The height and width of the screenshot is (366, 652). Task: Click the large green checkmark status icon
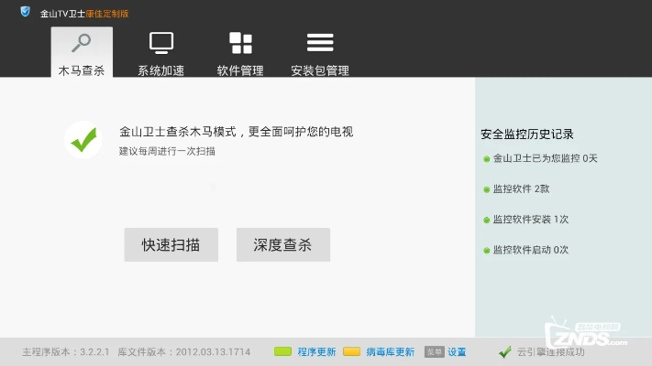83,140
